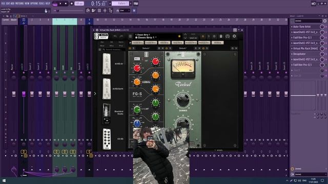Toggle Virtual Mix Rack slot enable knob
The height and width of the screenshot is (184, 328).
pyautogui.click(x=322, y=49)
